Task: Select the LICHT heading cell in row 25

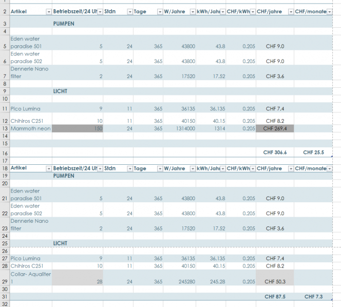Action: 78,243
